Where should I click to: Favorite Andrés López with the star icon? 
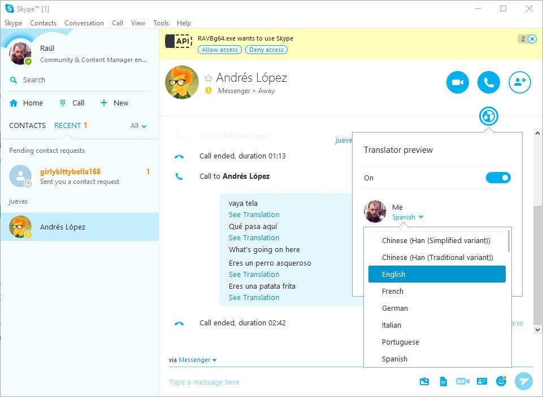point(208,78)
